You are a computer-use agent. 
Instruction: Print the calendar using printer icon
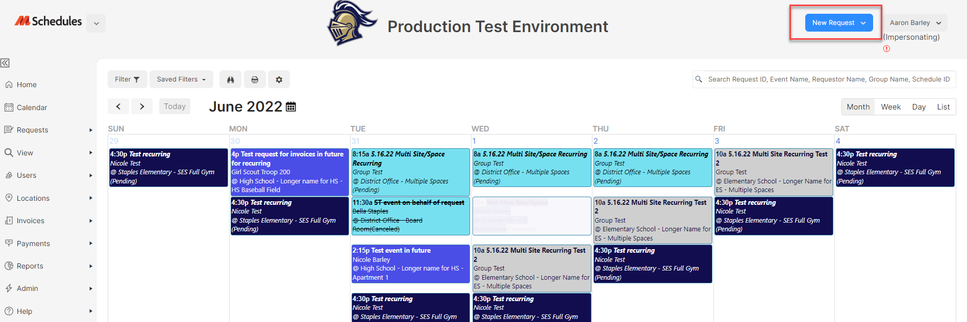[x=255, y=79]
